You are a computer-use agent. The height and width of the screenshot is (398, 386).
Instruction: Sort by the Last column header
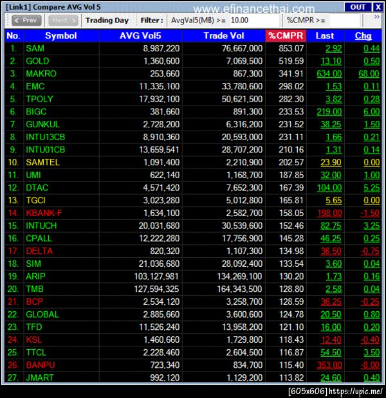point(325,36)
